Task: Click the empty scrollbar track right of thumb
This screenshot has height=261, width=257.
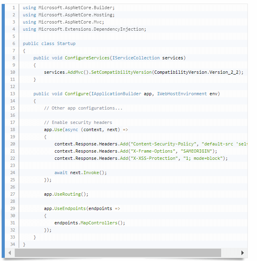Action: point(230,253)
